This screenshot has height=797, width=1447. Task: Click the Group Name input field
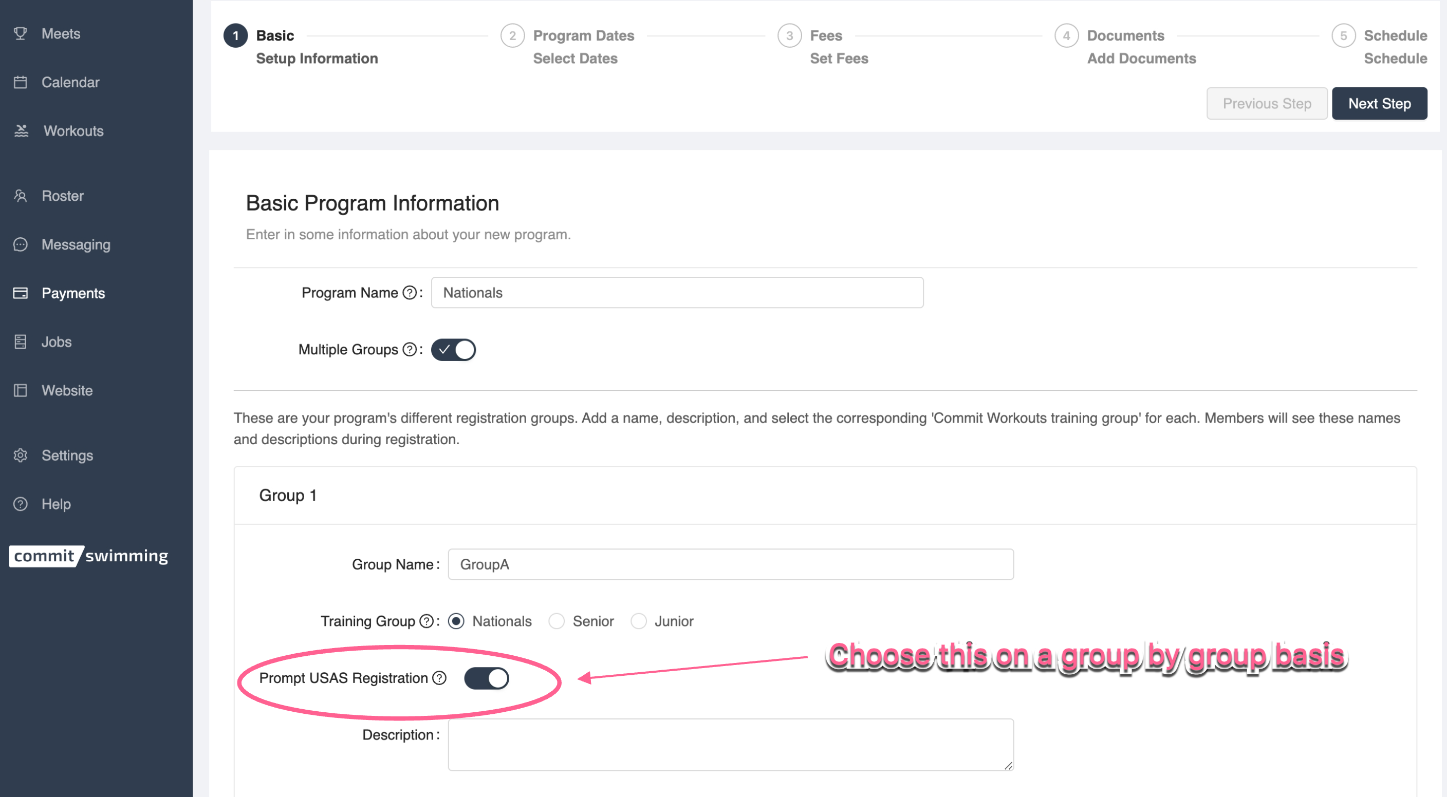point(730,565)
